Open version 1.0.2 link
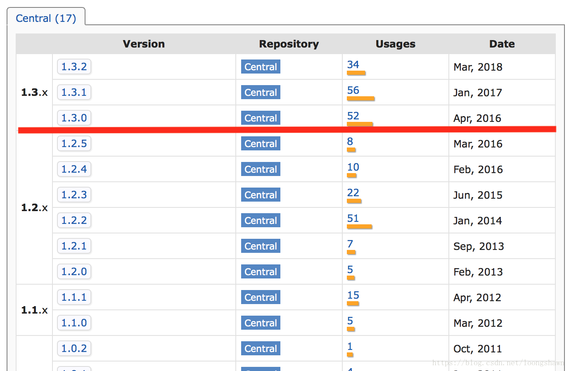 pyautogui.click(x=74, y=348)
